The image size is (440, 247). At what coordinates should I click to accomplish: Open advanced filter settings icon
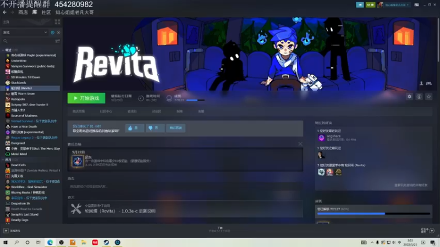coord(58,41)
